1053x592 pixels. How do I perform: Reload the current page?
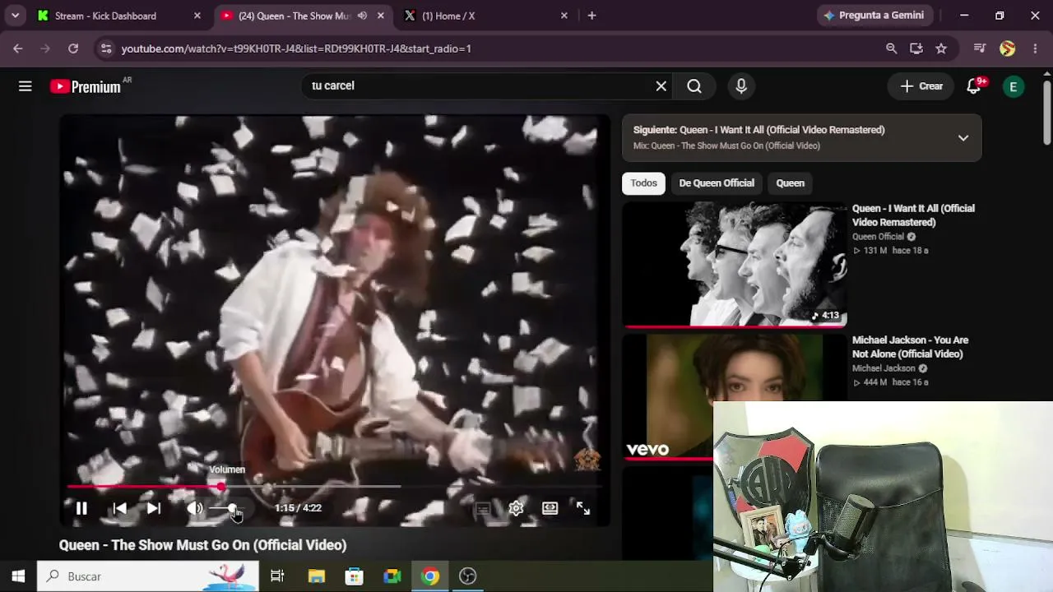coord(73,49)
